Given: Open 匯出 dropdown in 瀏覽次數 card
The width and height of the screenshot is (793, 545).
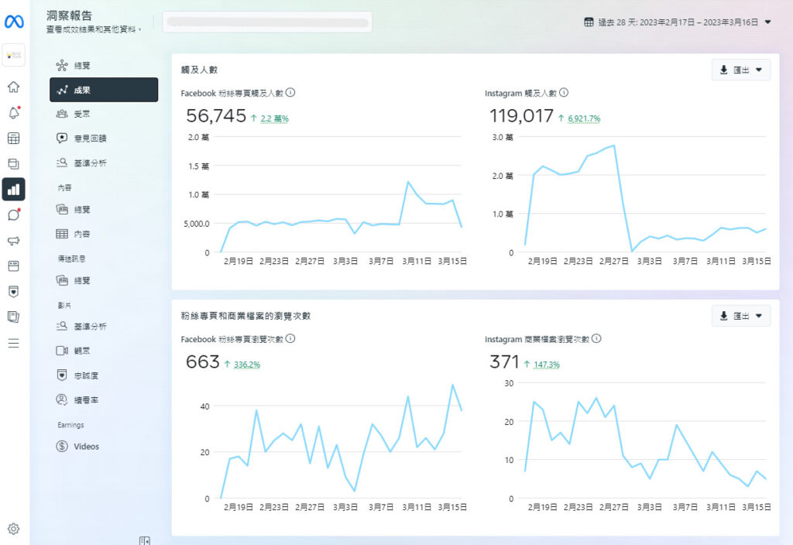Looking at the screenshot, I should point(740,316).
